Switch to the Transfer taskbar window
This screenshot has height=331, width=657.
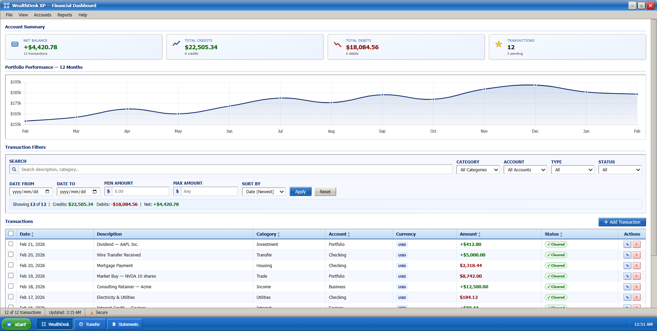pos(90,324)
